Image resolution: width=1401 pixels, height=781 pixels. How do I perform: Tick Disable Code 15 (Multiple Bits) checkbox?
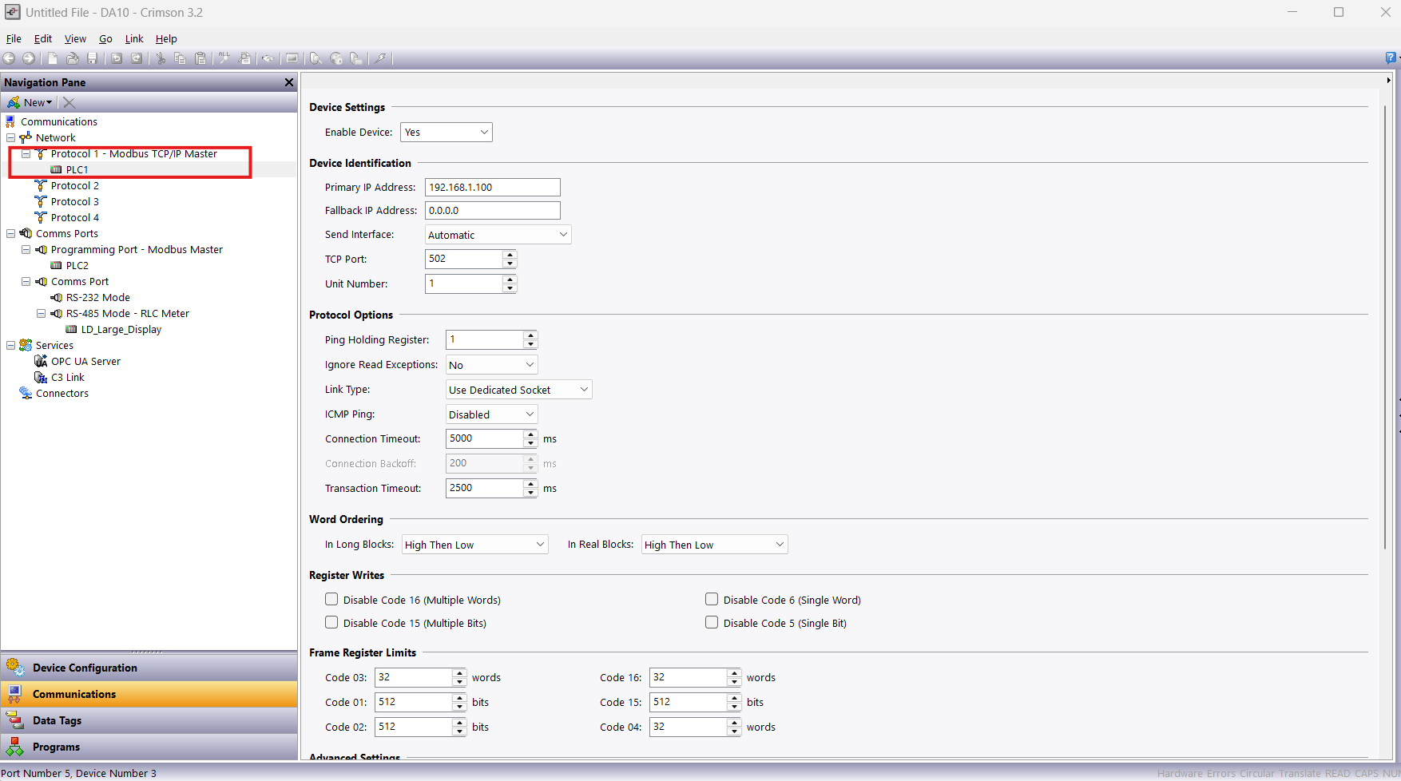pos(331,622)
